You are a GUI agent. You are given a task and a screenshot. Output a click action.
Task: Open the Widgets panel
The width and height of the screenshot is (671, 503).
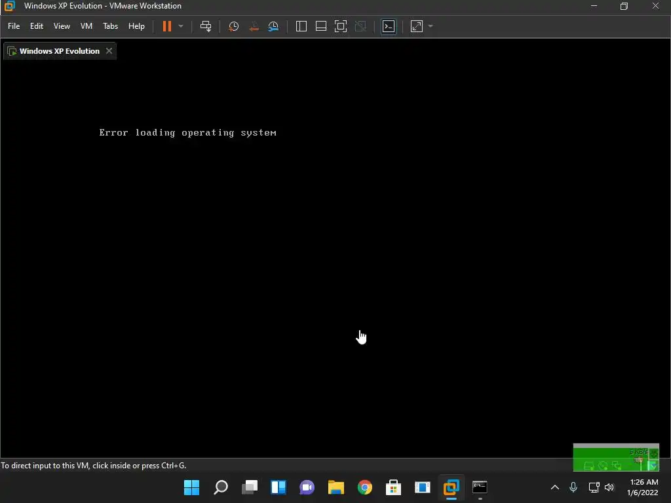click(x=278, y=487)
